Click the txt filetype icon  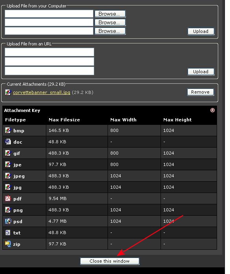pos(8,233)
